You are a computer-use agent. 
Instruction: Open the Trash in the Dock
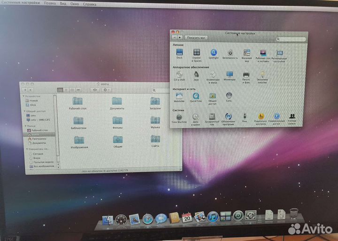293,214
